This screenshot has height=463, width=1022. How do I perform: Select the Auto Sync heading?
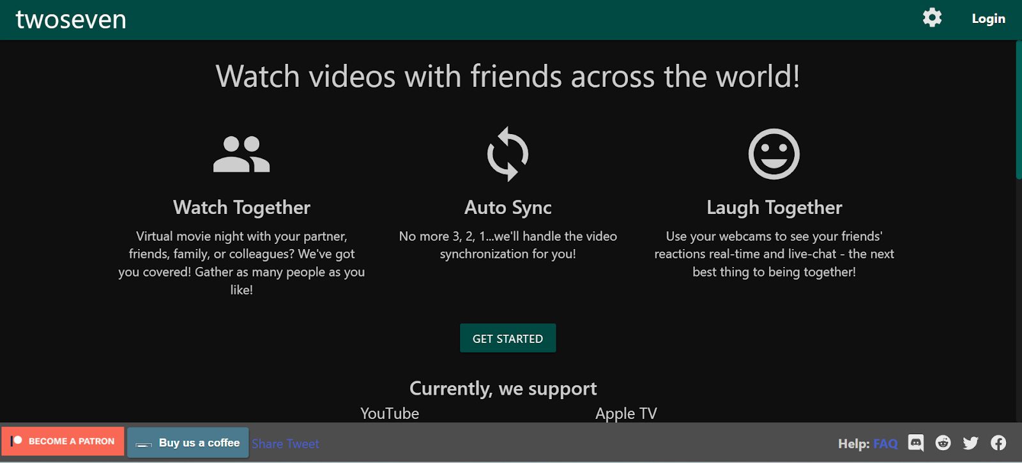click(508, 208)
